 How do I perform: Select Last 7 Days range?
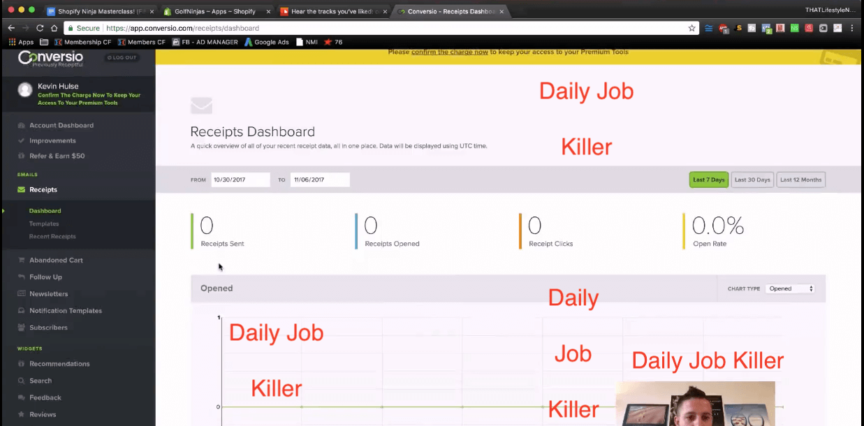coord(708,179)
